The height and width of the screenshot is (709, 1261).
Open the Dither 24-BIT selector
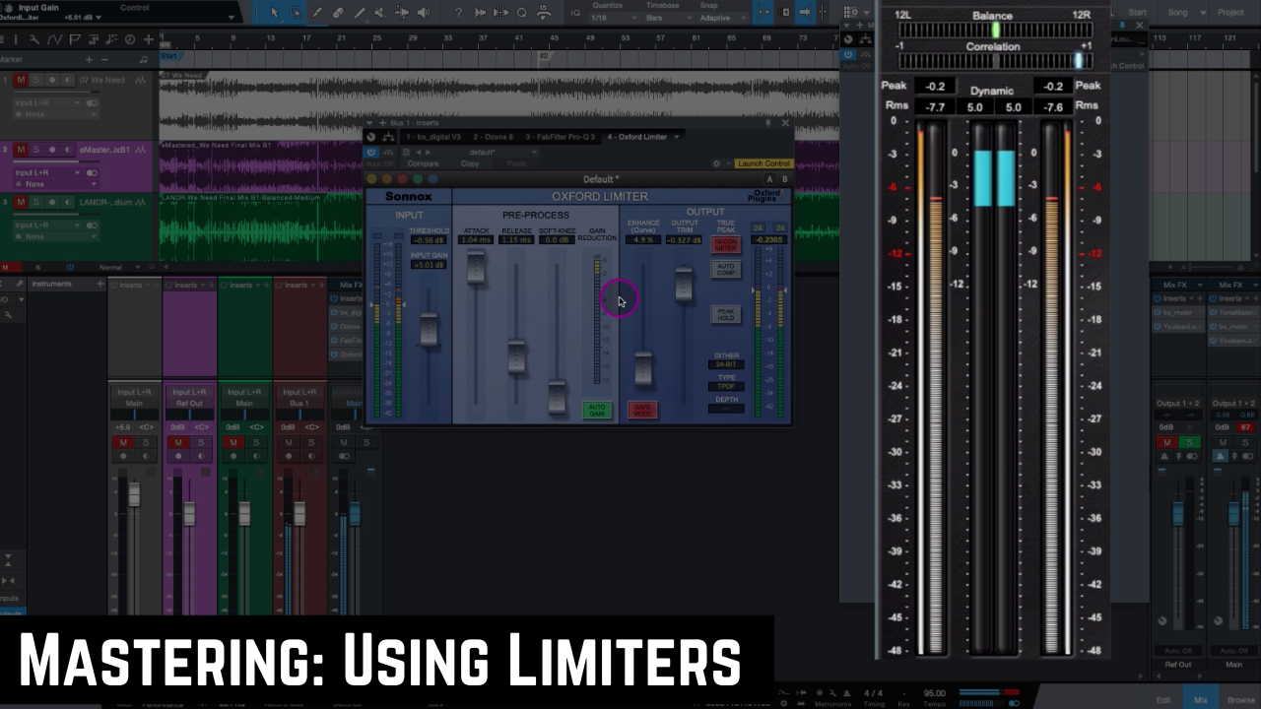click(726, 365)
